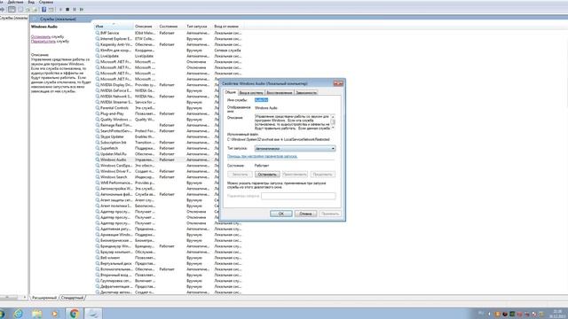Select the Internet Explorer E... service row
The height and width of the screenshot is (319, 568).
(169, 39)
